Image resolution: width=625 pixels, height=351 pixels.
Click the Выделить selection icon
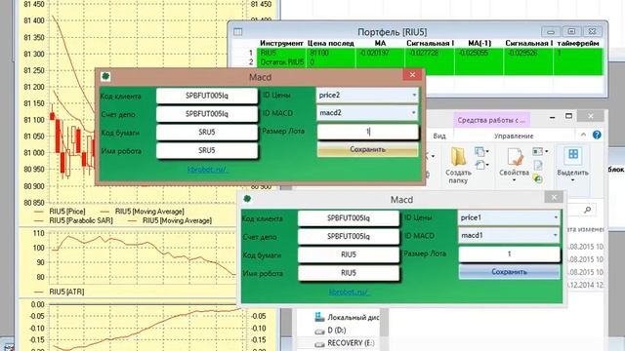pyautogui.click(x=573, y=155)
